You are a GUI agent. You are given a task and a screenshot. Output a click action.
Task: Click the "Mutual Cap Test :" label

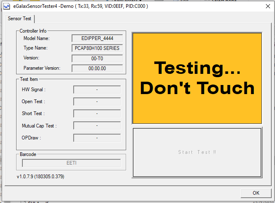coord(39,126)
